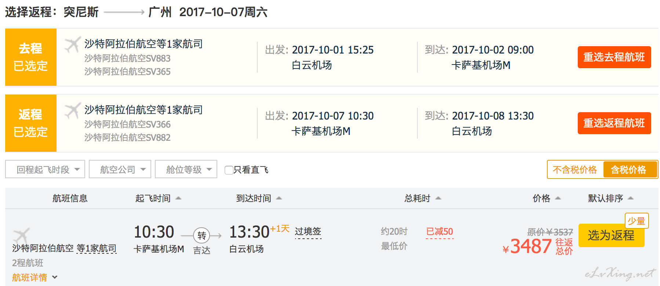The image size is (660, 286).
Task: Open the 航空公司 filter dropdown
Action: point(120,169)
